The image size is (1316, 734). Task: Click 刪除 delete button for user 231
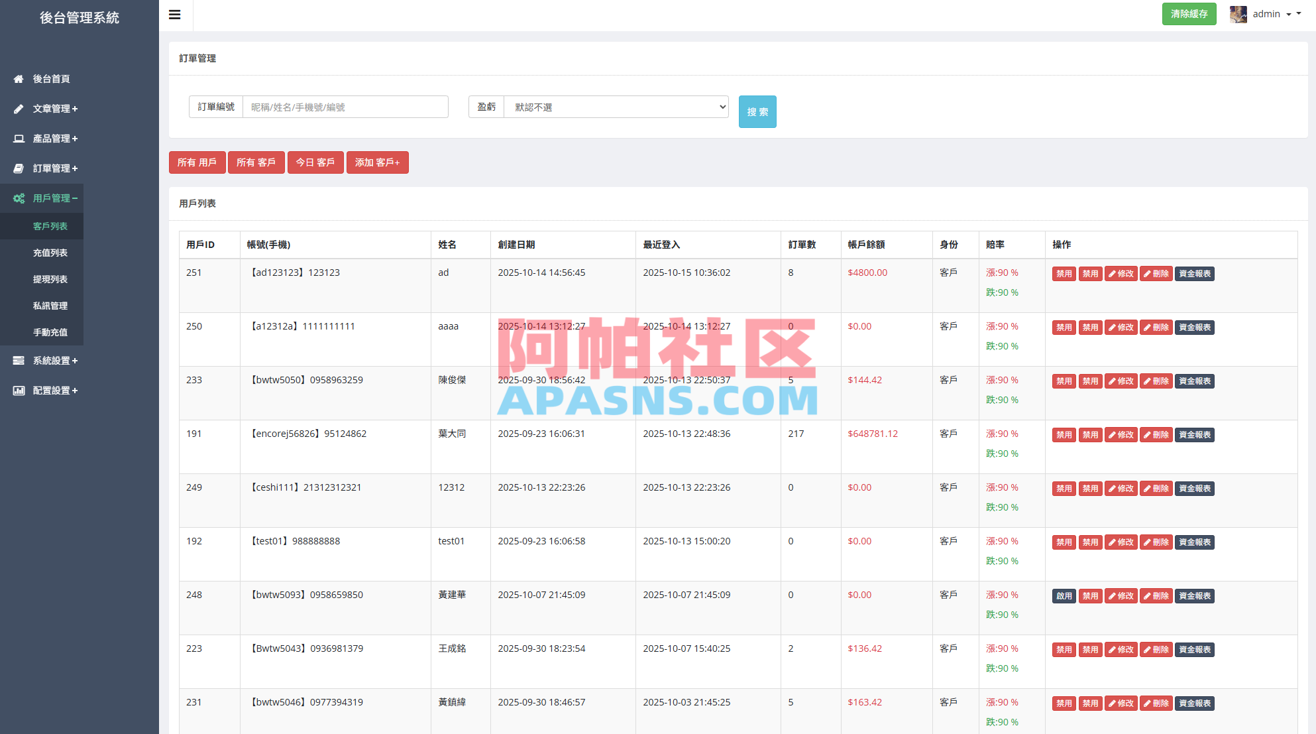tap(1156, 703)
